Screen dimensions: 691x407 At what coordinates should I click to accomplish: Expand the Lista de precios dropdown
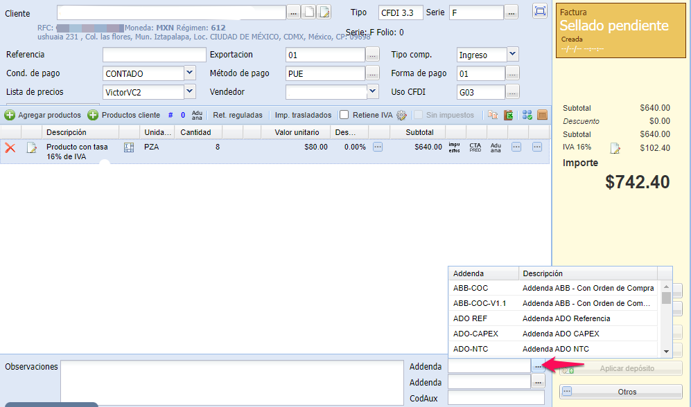(x=190, y=91)
